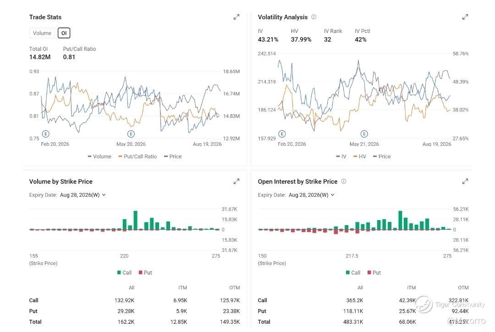Toggle Put bars in Open Interest legend

[374, 272]
